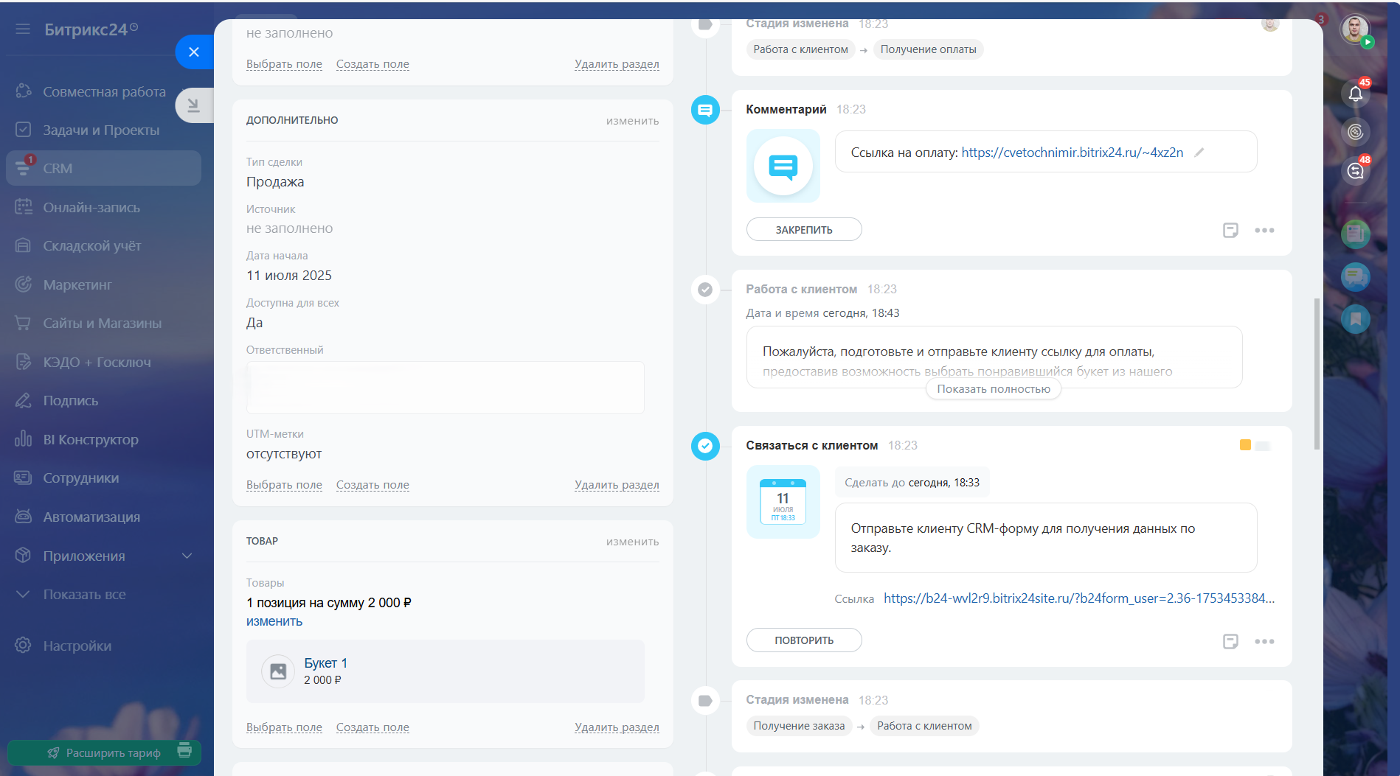Viewport: 1400px width, 776px height.
Task: Open Задачи и Проекты section
Action: [x=101, y=130]
